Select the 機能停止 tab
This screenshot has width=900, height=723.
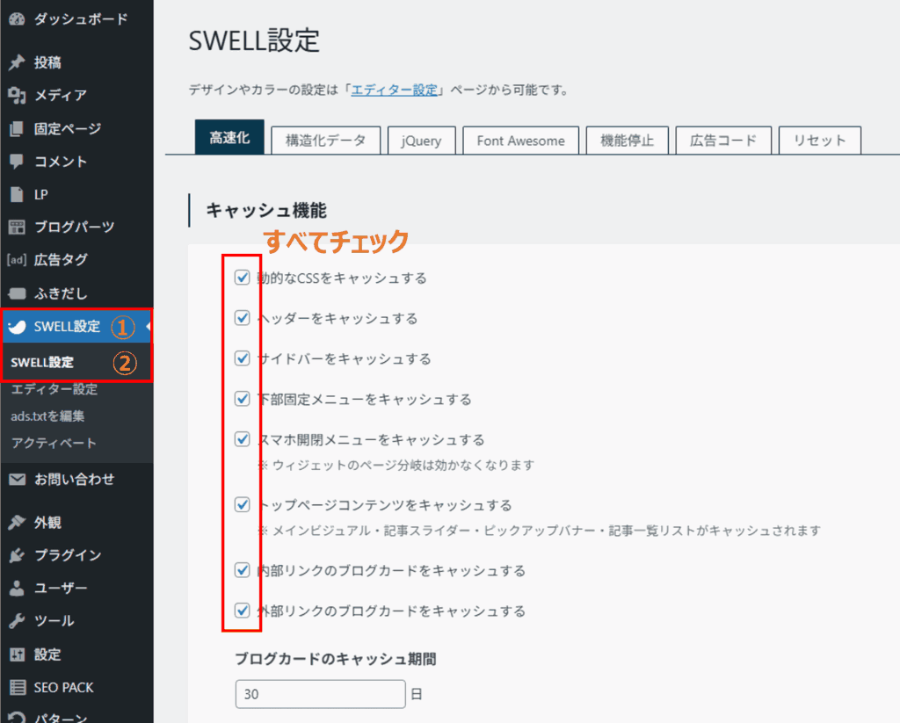coord(627,141)
